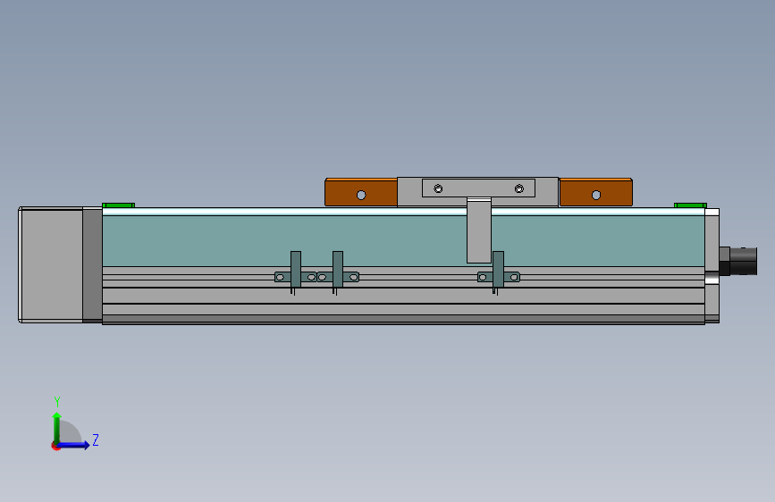775x502 pixels.
Task: Click the blue Z axis arrow of the triad
Action: coord(74,445)
